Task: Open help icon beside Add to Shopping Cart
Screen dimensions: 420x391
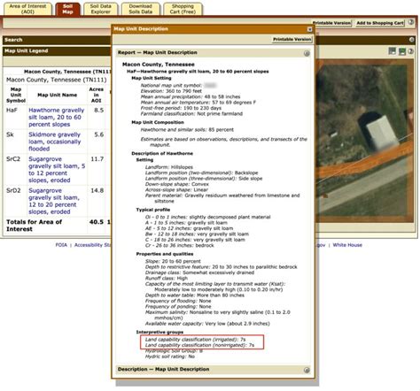Action: (x=411, y=22)
